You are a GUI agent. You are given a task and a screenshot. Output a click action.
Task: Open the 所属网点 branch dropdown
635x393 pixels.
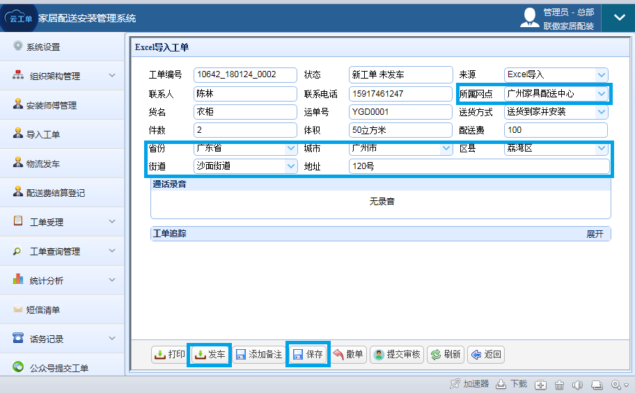(x=556, y=93)
